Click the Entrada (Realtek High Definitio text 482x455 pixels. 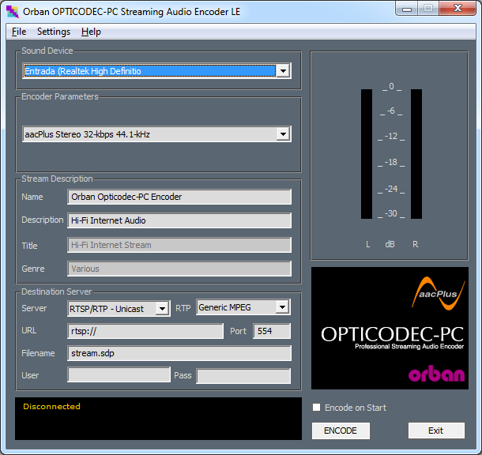(83, 71)
